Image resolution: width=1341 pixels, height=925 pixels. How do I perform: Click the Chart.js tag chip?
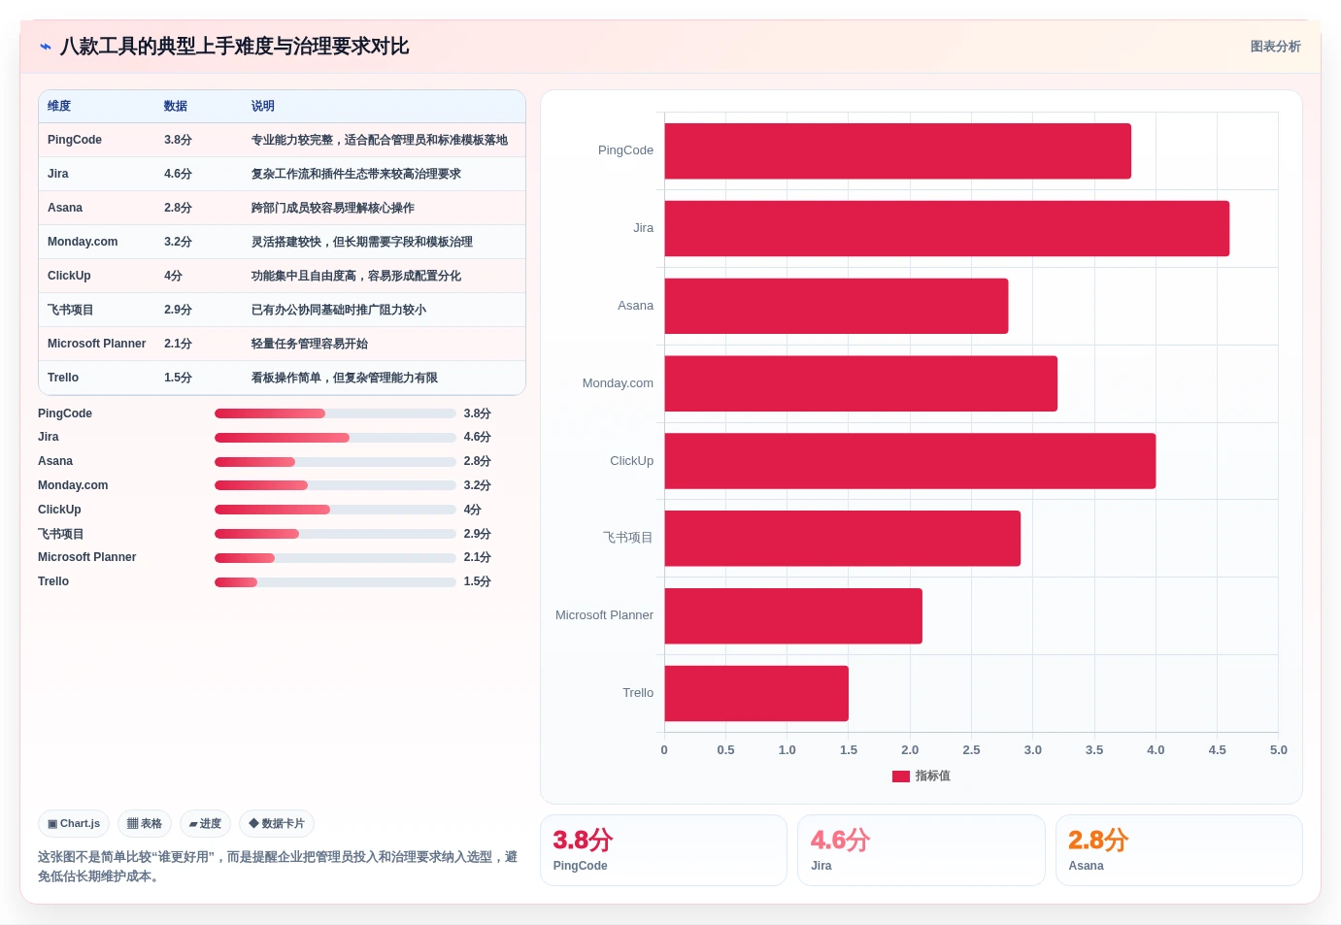coord(74,824)
